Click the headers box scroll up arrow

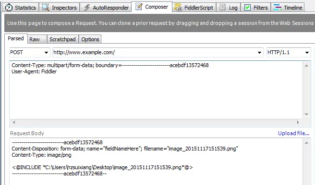tap(306, 66)
